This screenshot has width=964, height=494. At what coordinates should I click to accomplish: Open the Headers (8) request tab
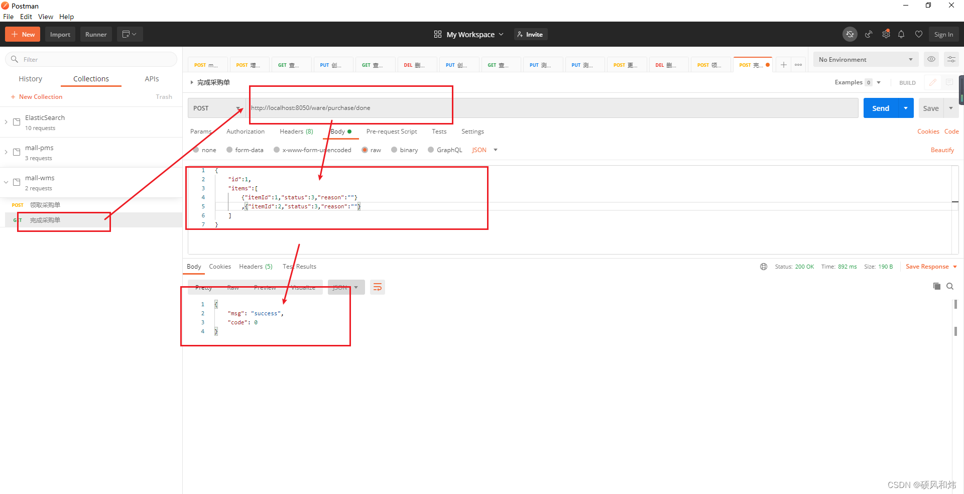pos(296,132)
